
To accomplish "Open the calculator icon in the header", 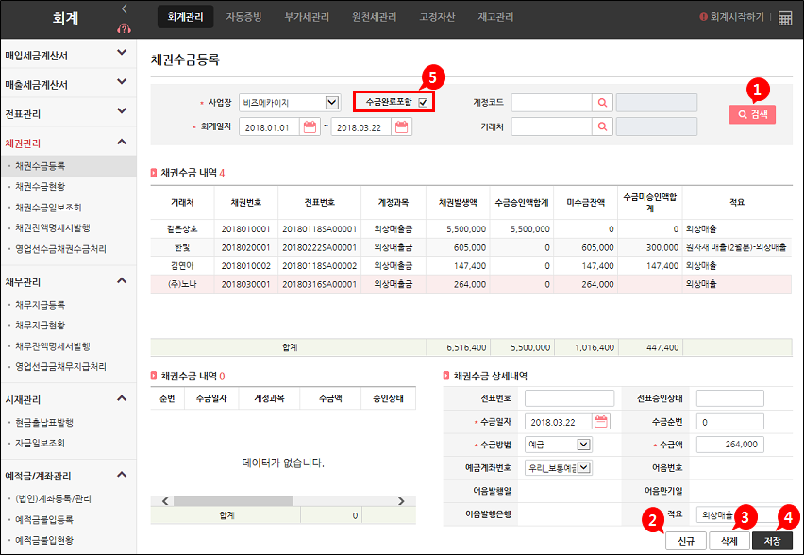I will coord(785,18).
